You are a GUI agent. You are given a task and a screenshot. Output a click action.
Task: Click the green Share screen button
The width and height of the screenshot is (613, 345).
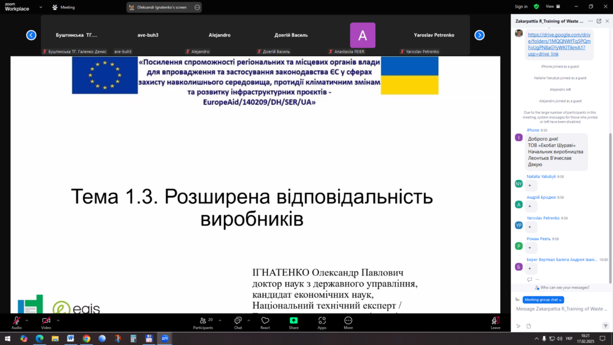[x=293, y=323]
